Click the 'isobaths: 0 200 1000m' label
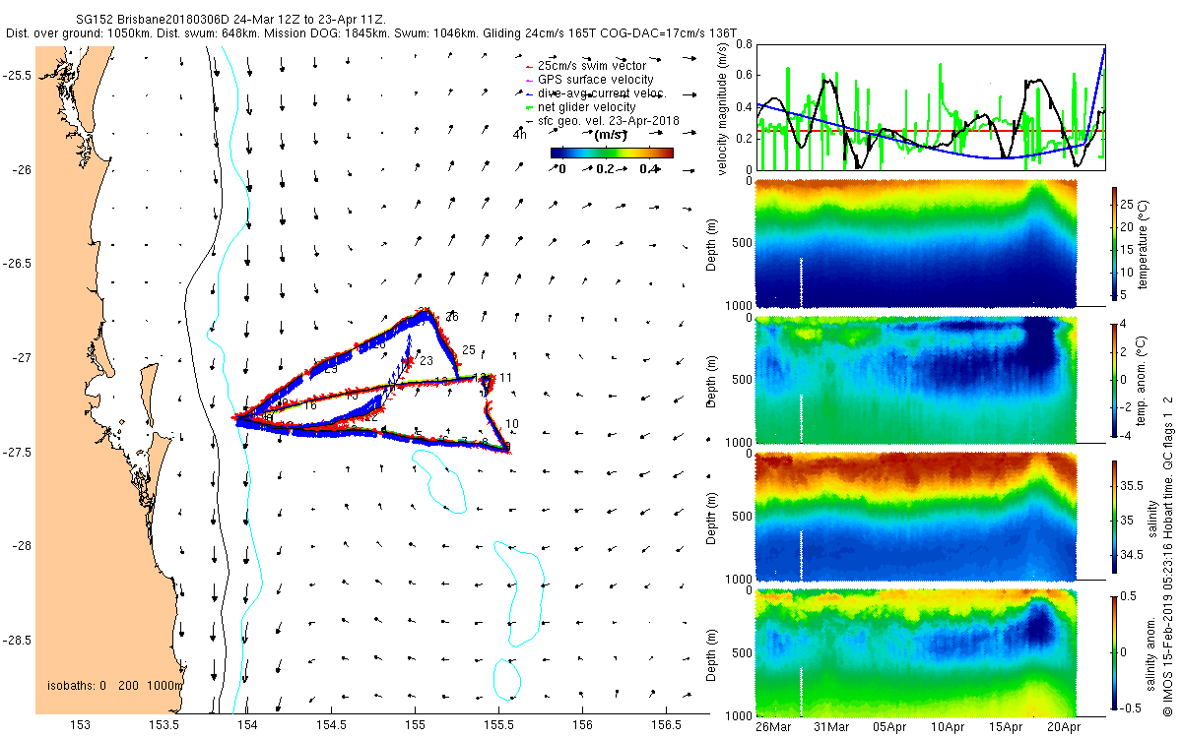Screen dimensions: 1182x738 pos(115,685)
